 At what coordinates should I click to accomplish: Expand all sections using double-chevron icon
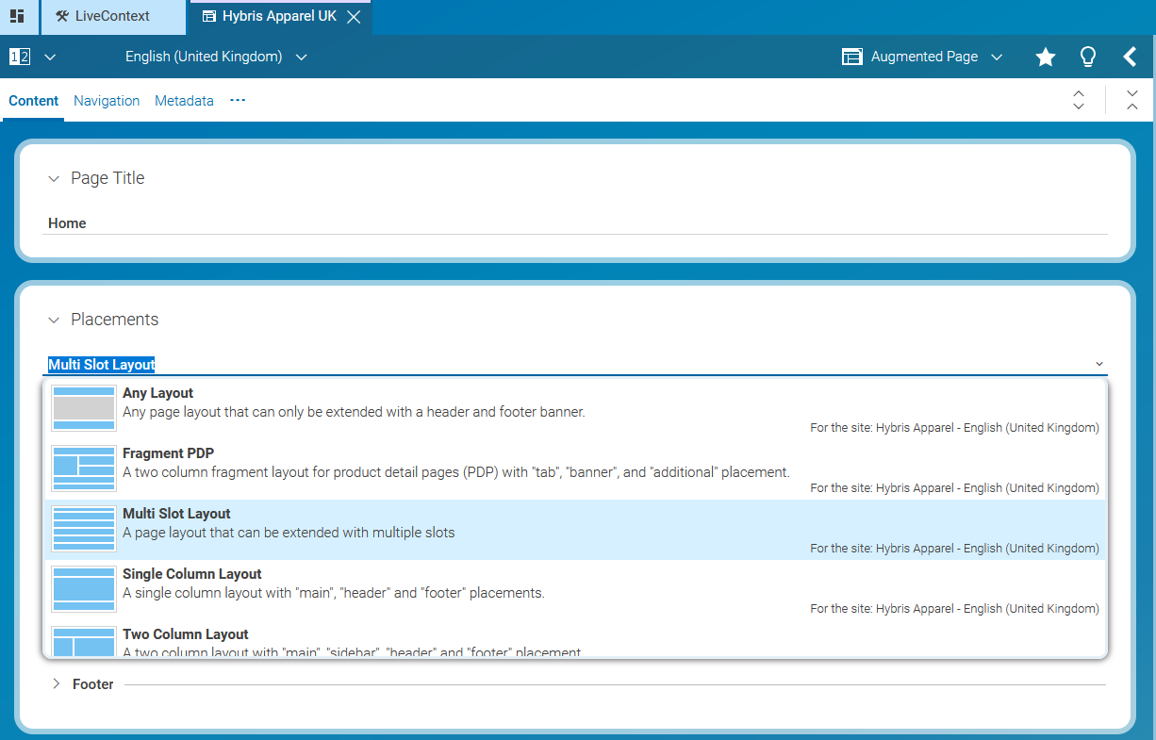click(1078, 100)
